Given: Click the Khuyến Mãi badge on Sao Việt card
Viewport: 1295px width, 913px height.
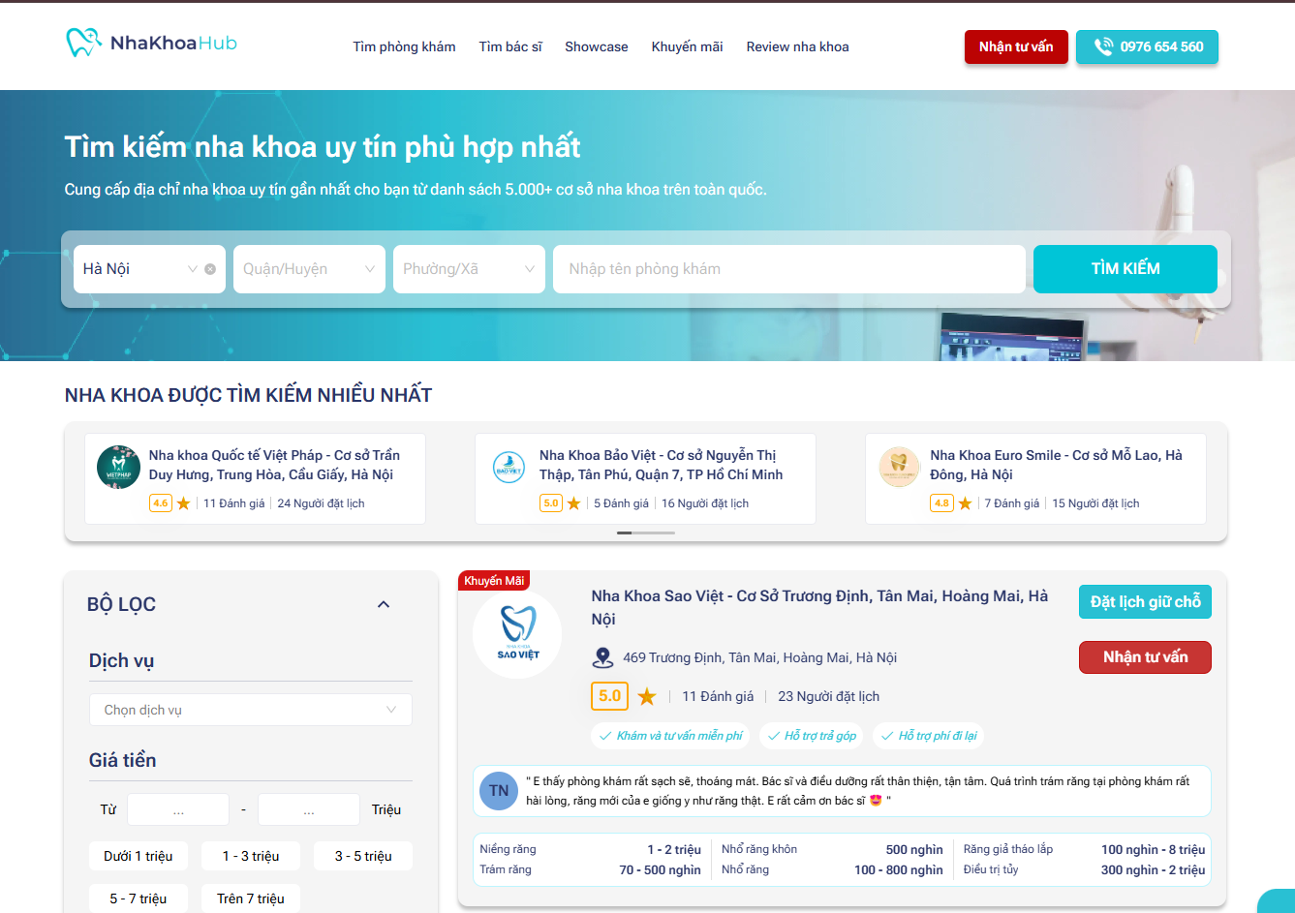Looking at the screenshot, I should [494, 581].
